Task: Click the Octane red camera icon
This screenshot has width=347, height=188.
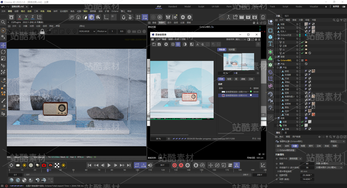Action: (44, 165)
